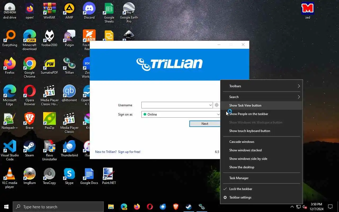The image size is (339, 212).
Task: Open Task Manager from context menu
Action: coord(261,178)
